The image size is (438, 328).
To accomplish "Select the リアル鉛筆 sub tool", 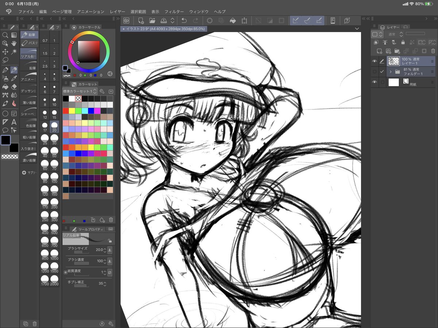I will [x=28, y=53].
